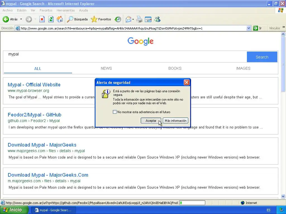This screenshot has height=214, width=286.
Task: Click the status bar page icon
Action: click(x=3, y=203)
